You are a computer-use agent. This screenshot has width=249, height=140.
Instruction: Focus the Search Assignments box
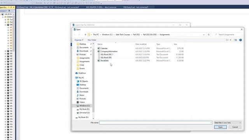coord(228,35)
